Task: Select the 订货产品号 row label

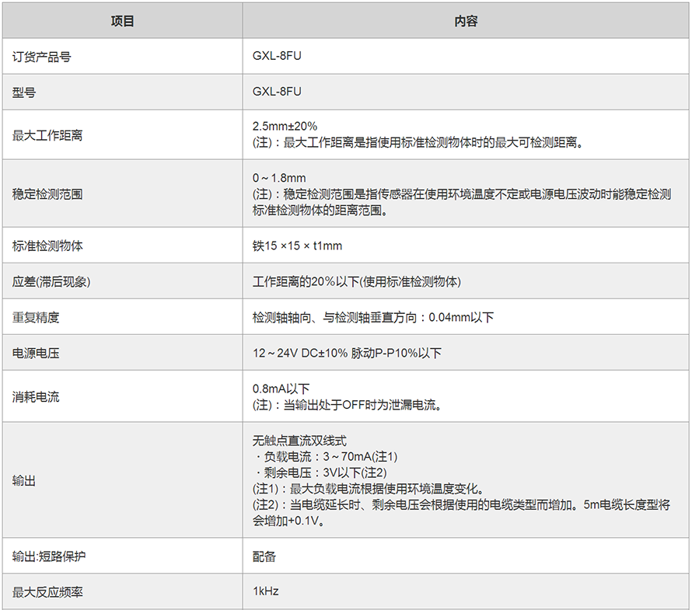Action: click(x=42, y=57)
